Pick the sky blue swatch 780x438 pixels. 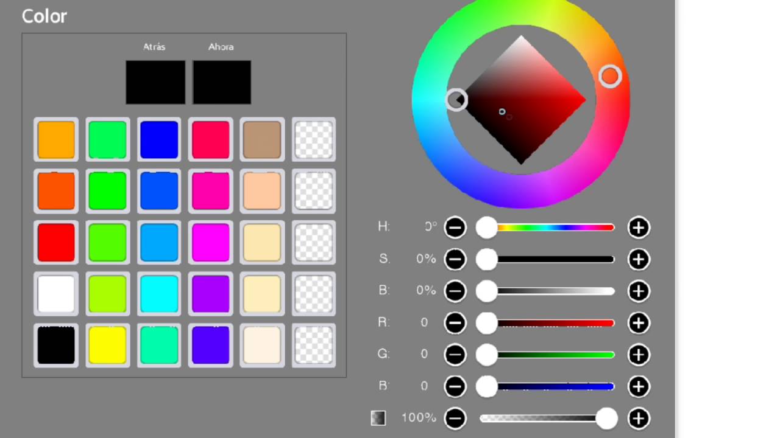point(159,242)
